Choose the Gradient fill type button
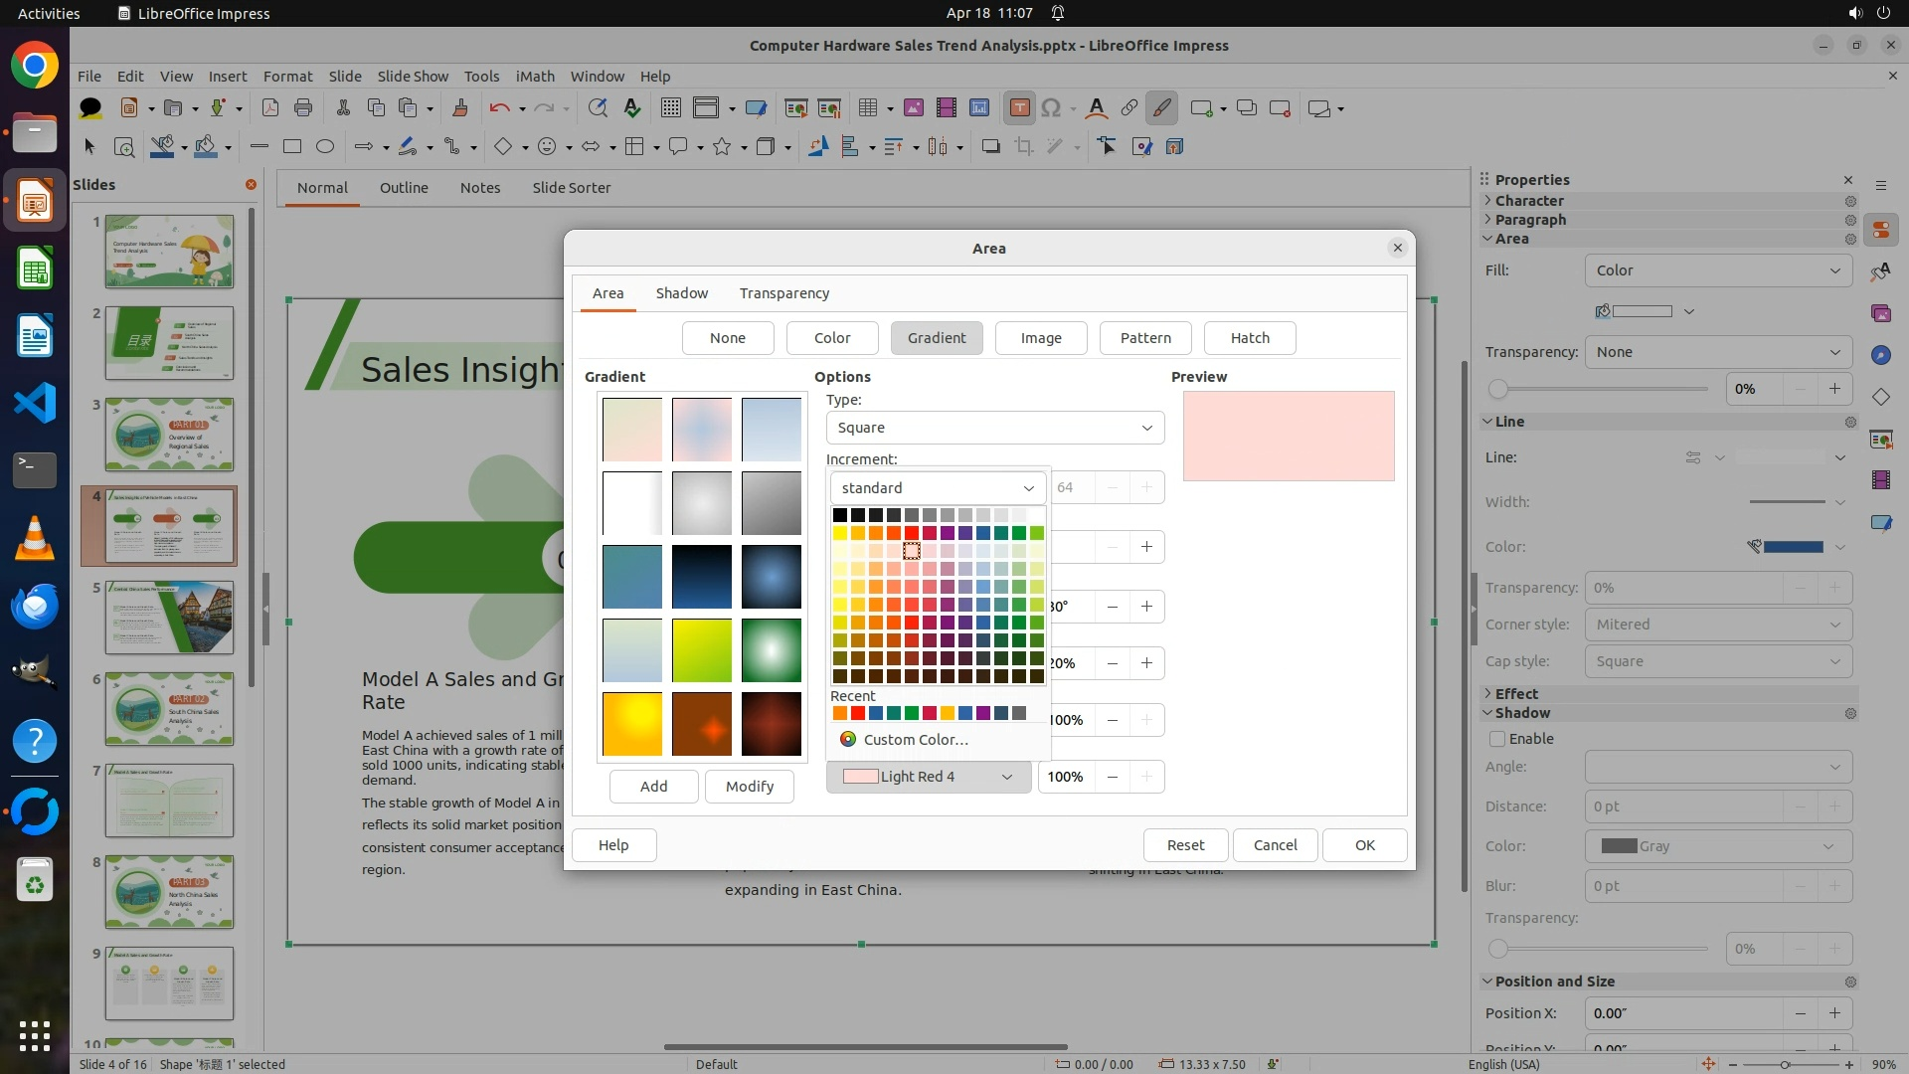 click(x=936, y=338)
